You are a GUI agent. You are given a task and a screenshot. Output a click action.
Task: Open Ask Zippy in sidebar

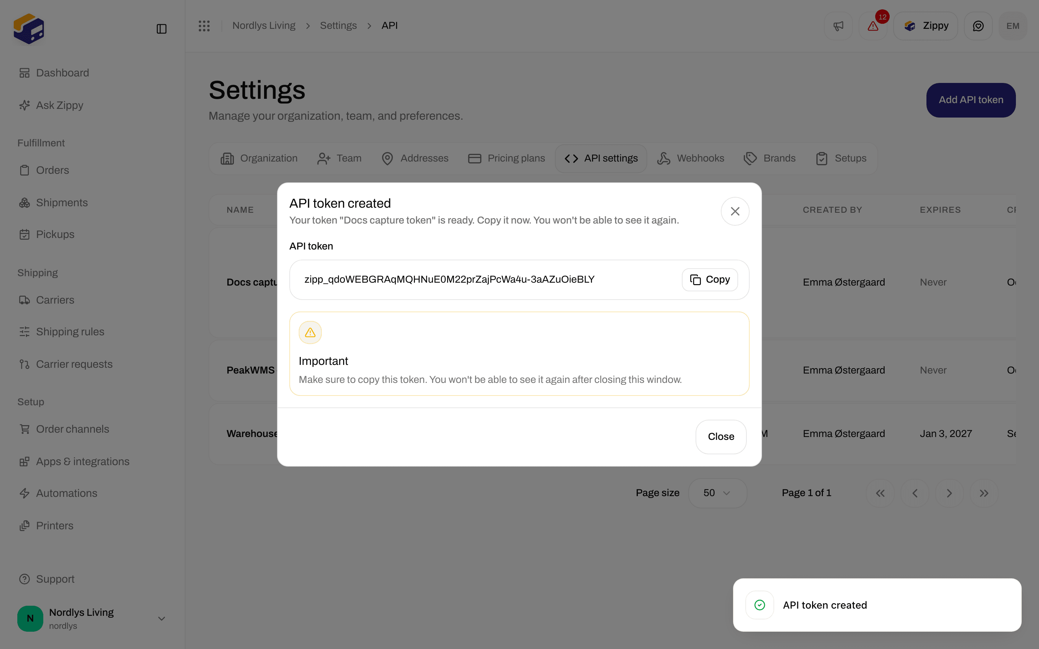click(51, 105)
